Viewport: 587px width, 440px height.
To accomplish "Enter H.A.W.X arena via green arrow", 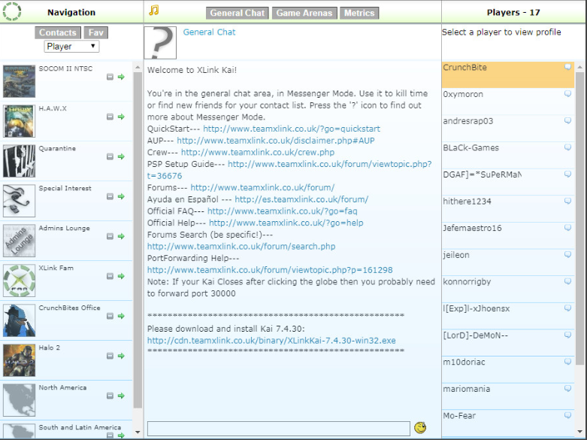I will point(121,117).
